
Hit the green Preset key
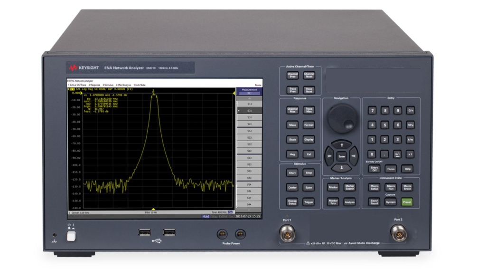[407, 202]
